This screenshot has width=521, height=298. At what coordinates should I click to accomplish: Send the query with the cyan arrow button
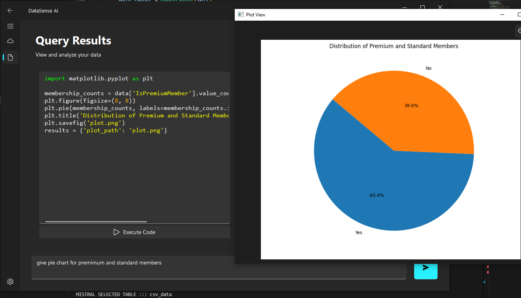[x=425, y=268]
